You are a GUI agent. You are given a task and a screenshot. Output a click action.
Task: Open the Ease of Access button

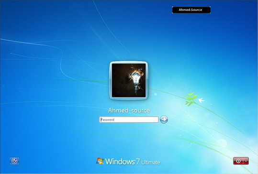tap(14, 161)
